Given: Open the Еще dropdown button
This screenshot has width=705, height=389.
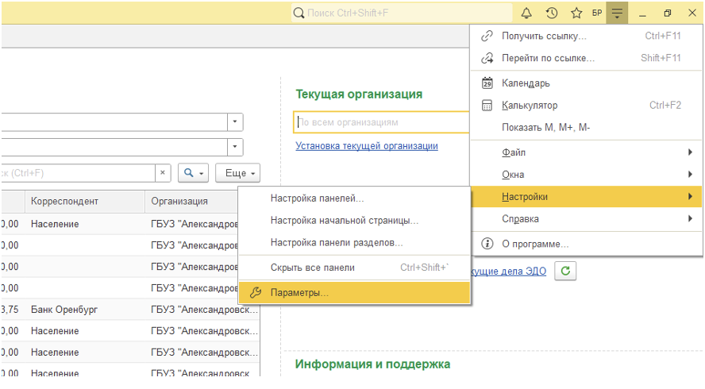Looking at the screenshot, I should click(238, 173).
